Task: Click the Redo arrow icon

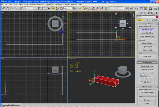Action: [8, 8]
